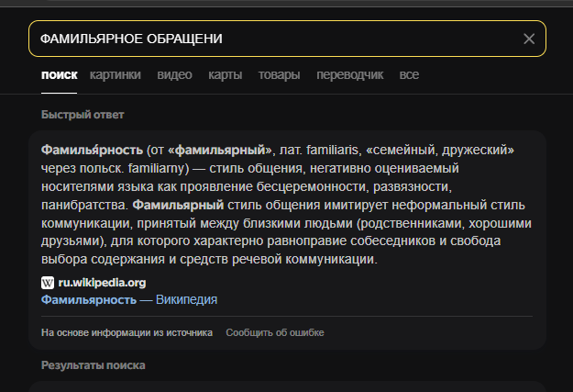Image resolution: width=573 pixels, height=392 pixels.
Task: Focus the search box containing ФАМИЛЬЯРНОЕ ОБРАЩЕНИ
Action: 287,39
